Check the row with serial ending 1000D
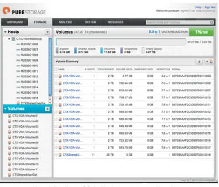Screen dimensions: 219x187 pyautogui.click(x=56, y=76)
